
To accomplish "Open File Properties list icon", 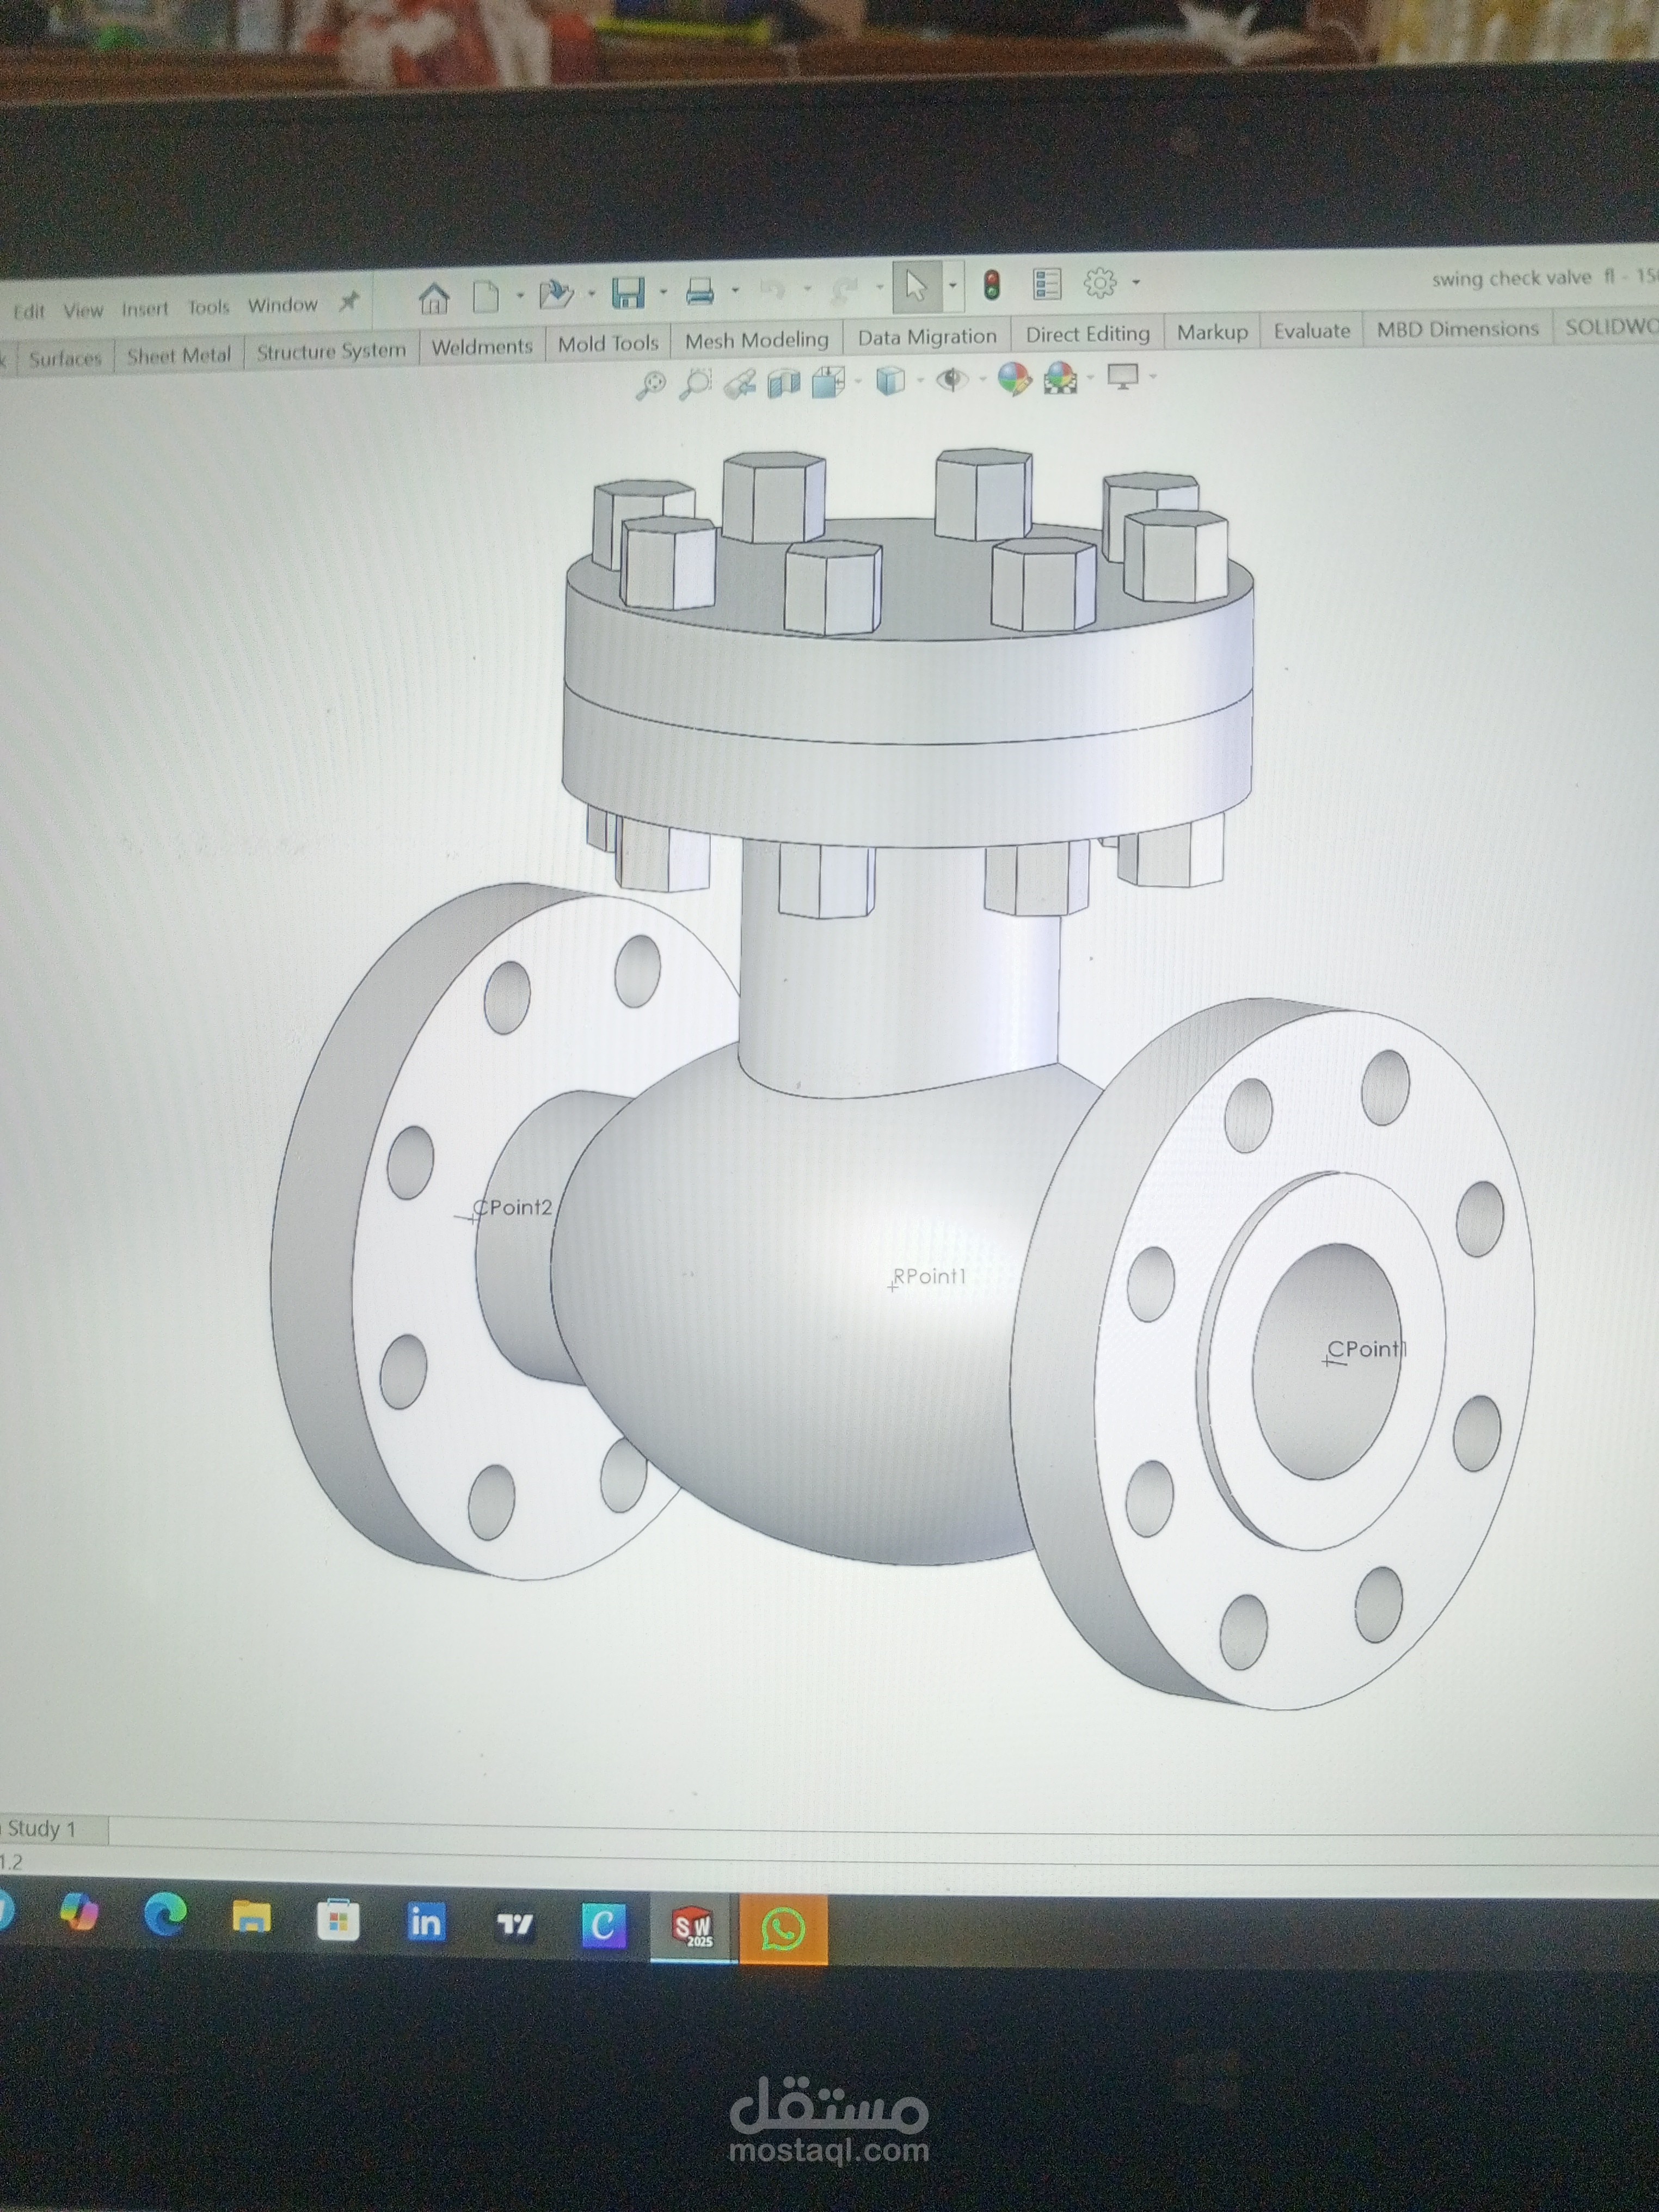I will click(1047, 285).
